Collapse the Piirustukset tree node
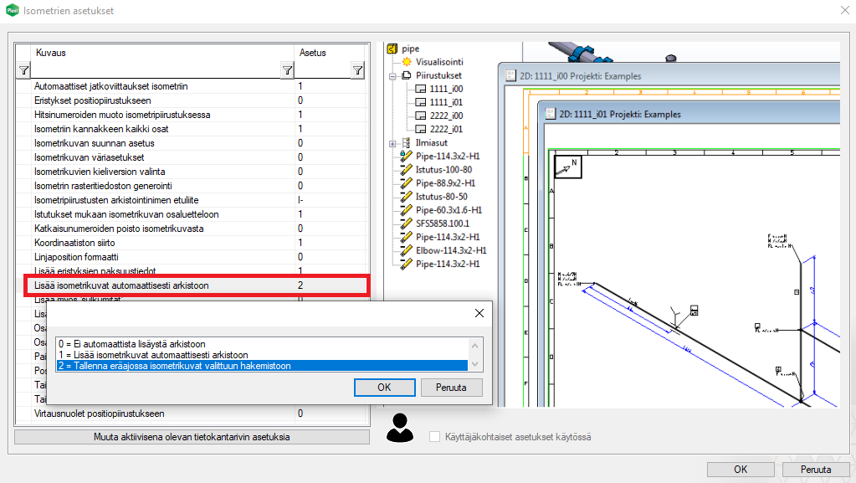 tap(393, 75)
